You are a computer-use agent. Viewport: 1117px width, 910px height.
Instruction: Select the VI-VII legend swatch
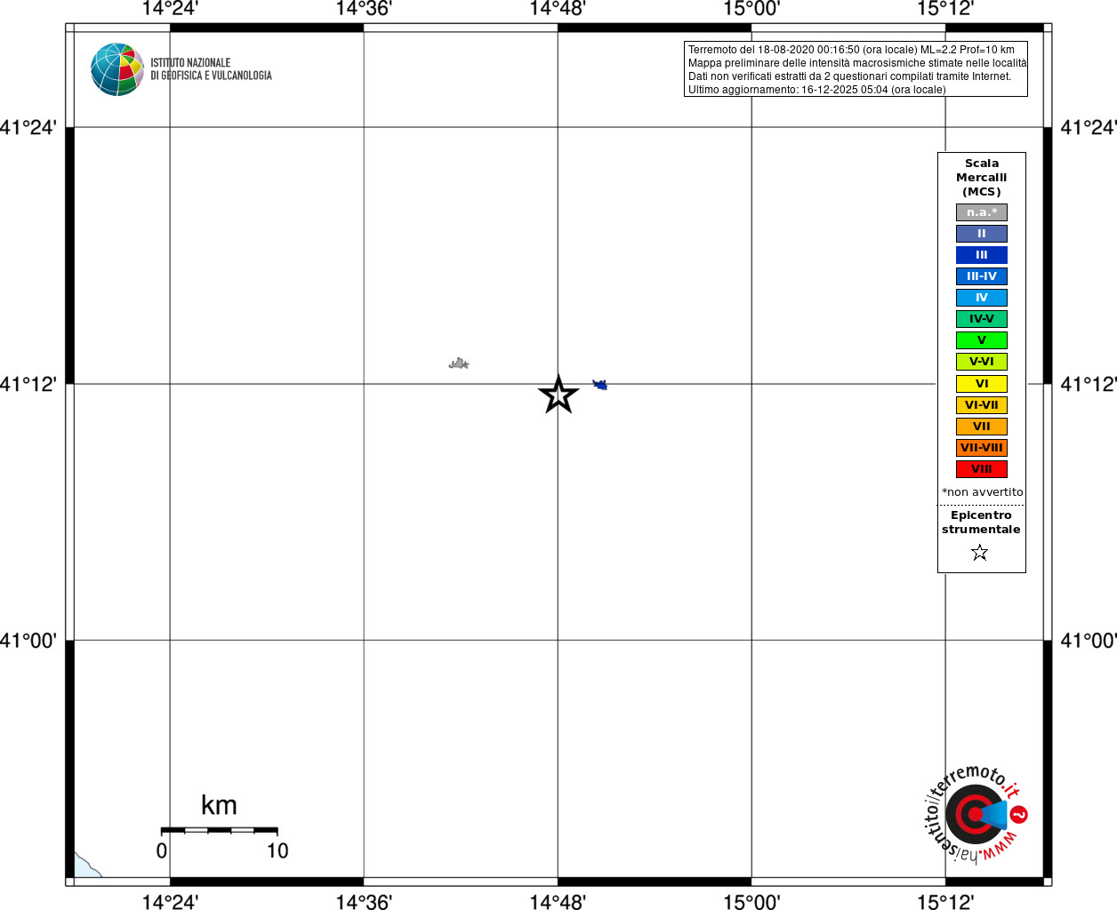click(x=982, y=405)
